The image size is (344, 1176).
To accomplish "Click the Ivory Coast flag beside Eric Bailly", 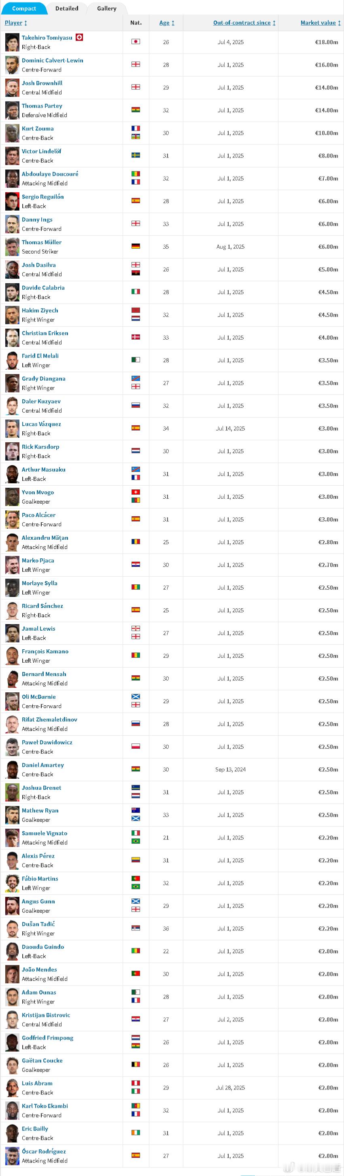I will 136,1133.
